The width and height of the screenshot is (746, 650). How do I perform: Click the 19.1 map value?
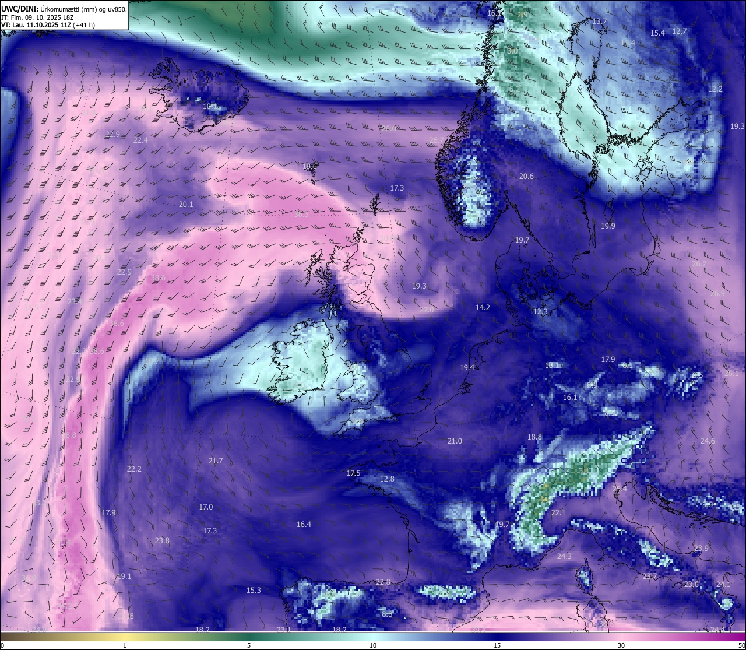[124, 576]
